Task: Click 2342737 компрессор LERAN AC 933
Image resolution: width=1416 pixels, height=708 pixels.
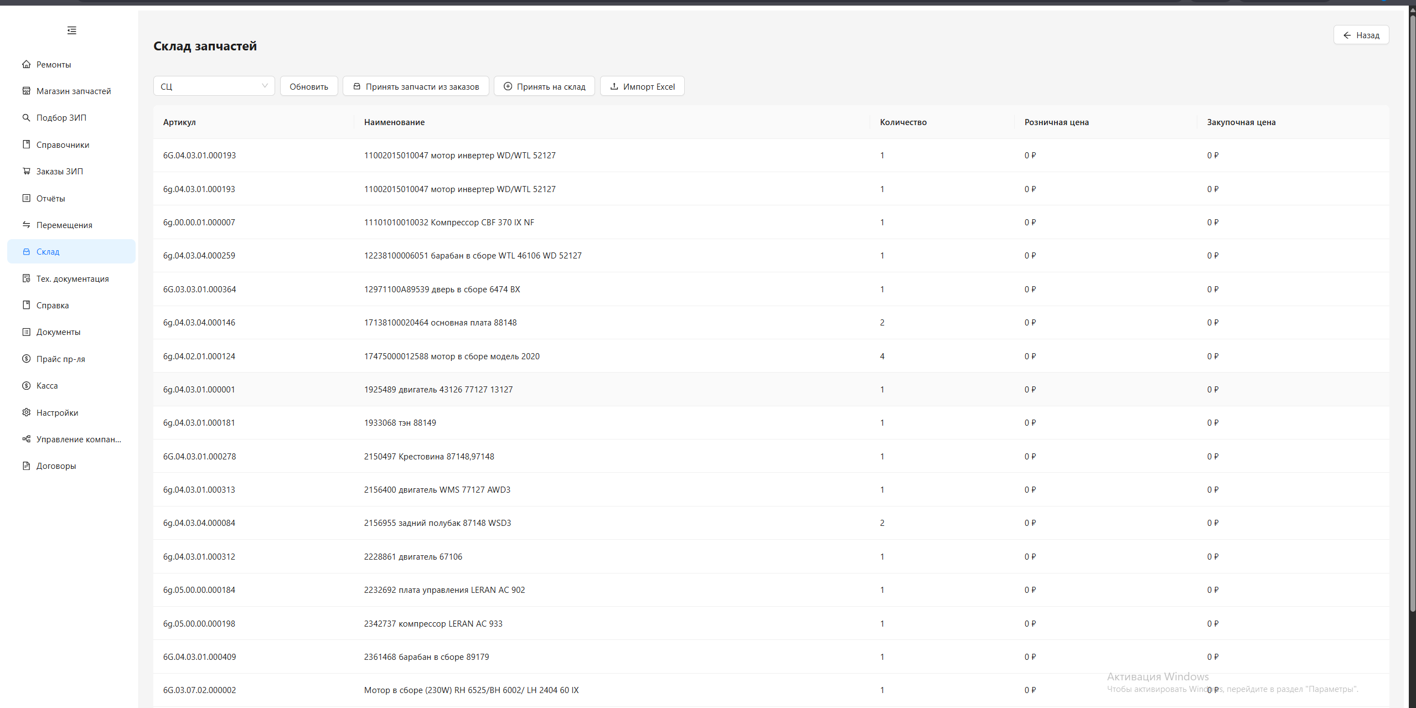Action: (x=433, y=624)
